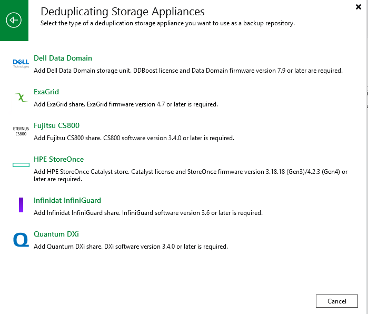Click the ExaGrid green X logo
The width and height of the screenshot is (368, 314).
pos(21,97)
